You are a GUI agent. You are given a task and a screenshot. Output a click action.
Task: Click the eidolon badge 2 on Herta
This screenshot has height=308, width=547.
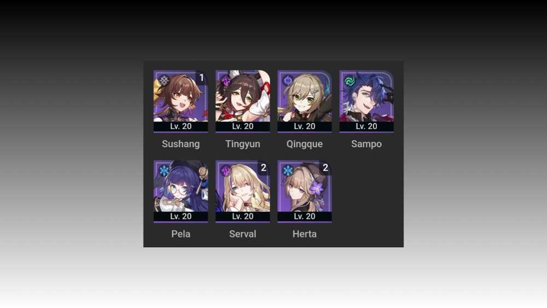coord(325,167)
